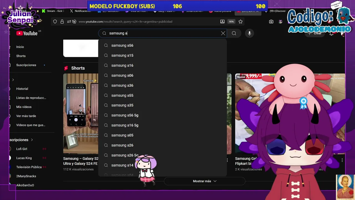
Task: Open Shorts in the sidebar
Action: [x=21, y=56]
